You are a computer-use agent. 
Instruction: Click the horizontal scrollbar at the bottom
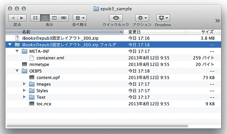tap(97, 126)
